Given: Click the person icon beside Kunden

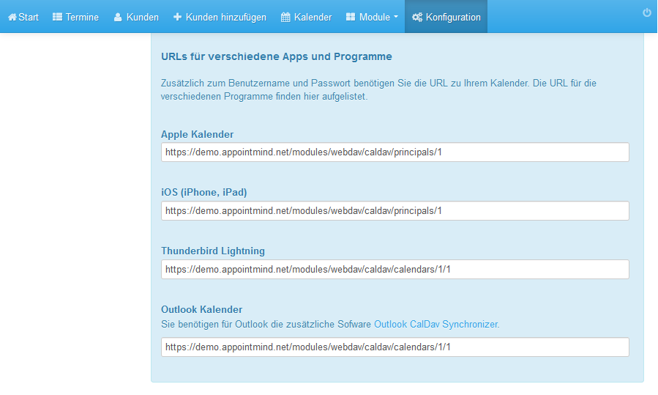Looking at the screenshot, I should [x=118, y=17].
